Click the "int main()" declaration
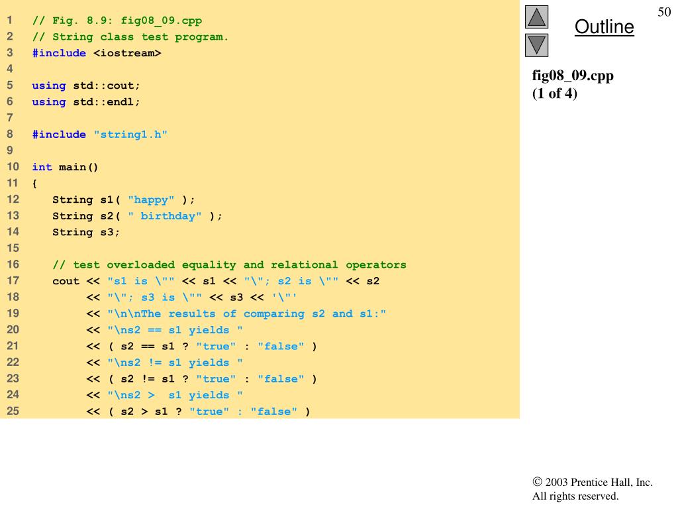 (x=65, y=167)
